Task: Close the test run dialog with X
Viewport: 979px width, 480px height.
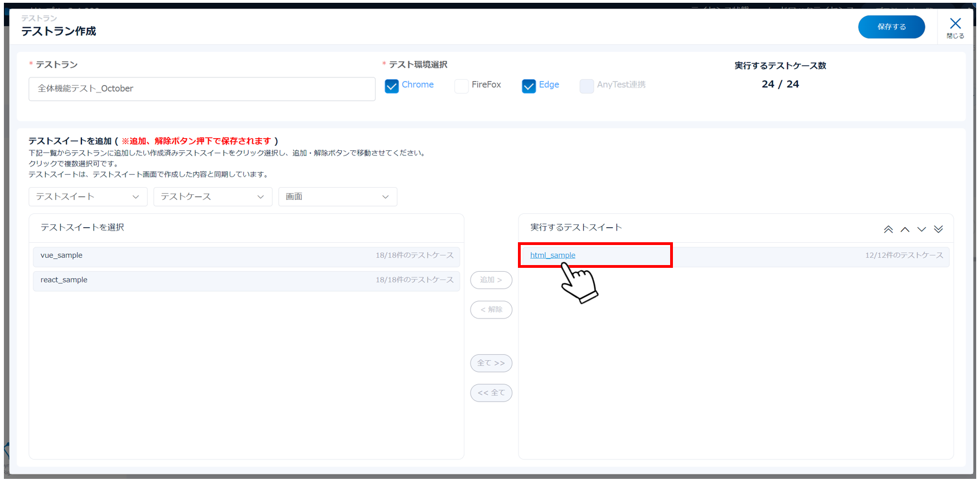Action: pyautogui.click(x=955, y=26)
